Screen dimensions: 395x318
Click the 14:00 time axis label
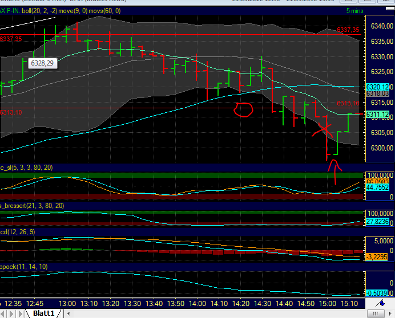coord(197,304)
